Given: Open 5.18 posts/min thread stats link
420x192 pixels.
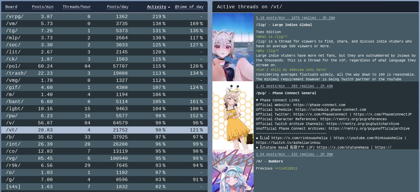Looking at the screenshot, I should (295, 18).
